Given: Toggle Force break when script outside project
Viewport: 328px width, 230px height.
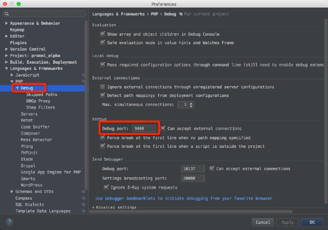Looking at the screenshot, I should point(103,146).
